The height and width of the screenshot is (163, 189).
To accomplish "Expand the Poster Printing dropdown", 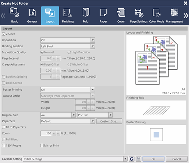I will tap(68, 90).
